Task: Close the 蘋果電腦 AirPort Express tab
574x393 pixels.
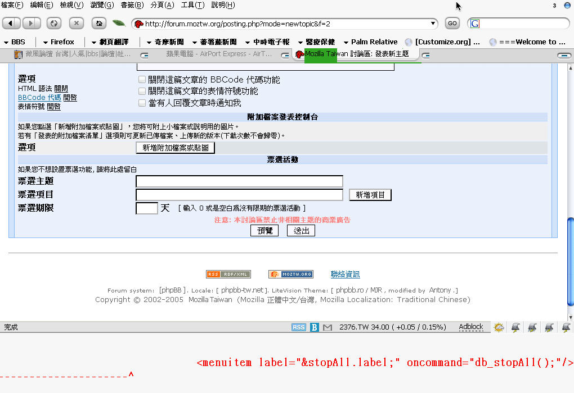Action: [285, 56]
